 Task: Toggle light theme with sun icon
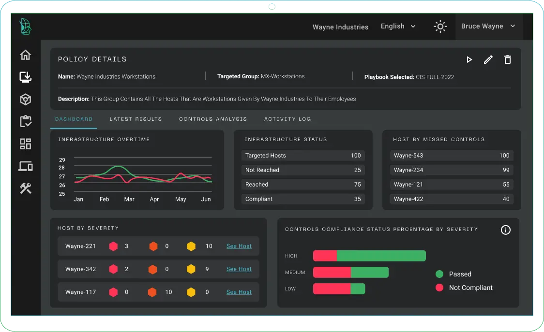[x=440, y=27]
